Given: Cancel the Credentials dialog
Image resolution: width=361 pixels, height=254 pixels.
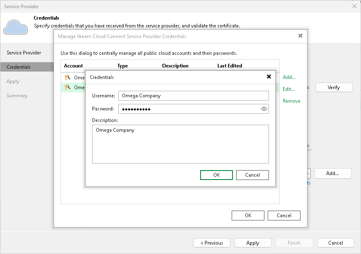Looking at the screenshot, I should pyautogui.click(x=252, y=175).
